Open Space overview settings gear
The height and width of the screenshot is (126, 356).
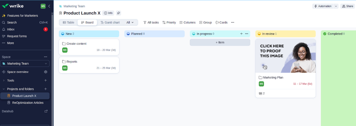[46, 72]
